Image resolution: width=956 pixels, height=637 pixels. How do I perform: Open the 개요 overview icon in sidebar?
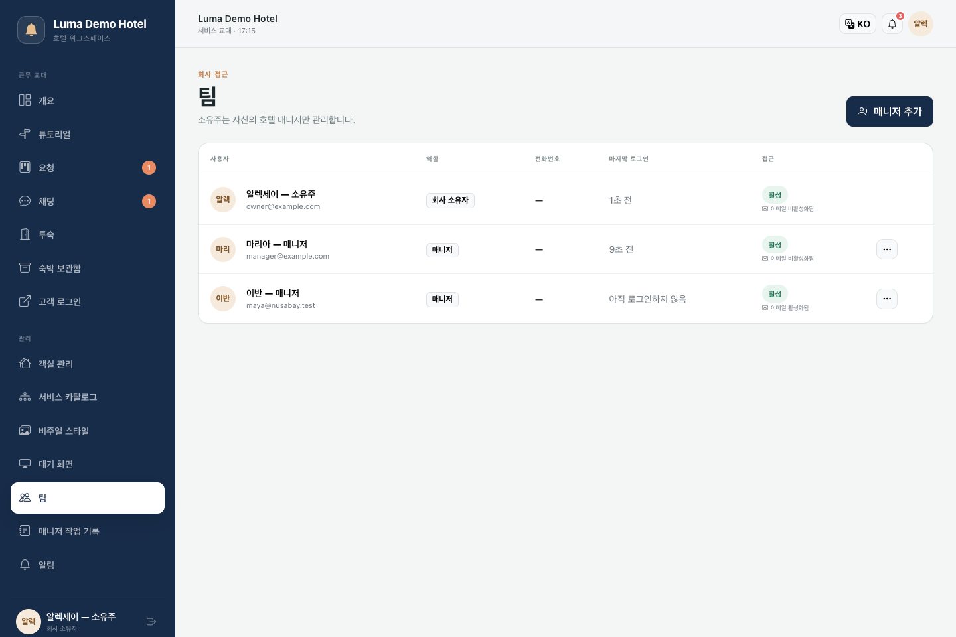tap(25, 100)
